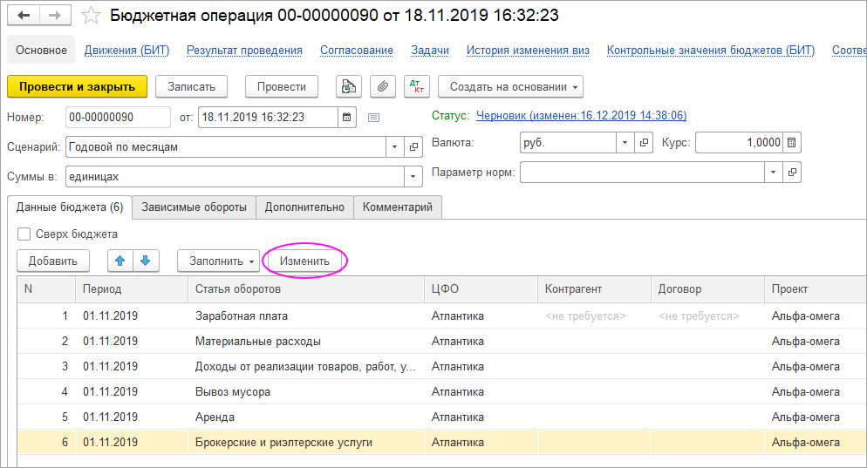Switch to the Комментарий tab
867x468 pixels.
[398, 207]
